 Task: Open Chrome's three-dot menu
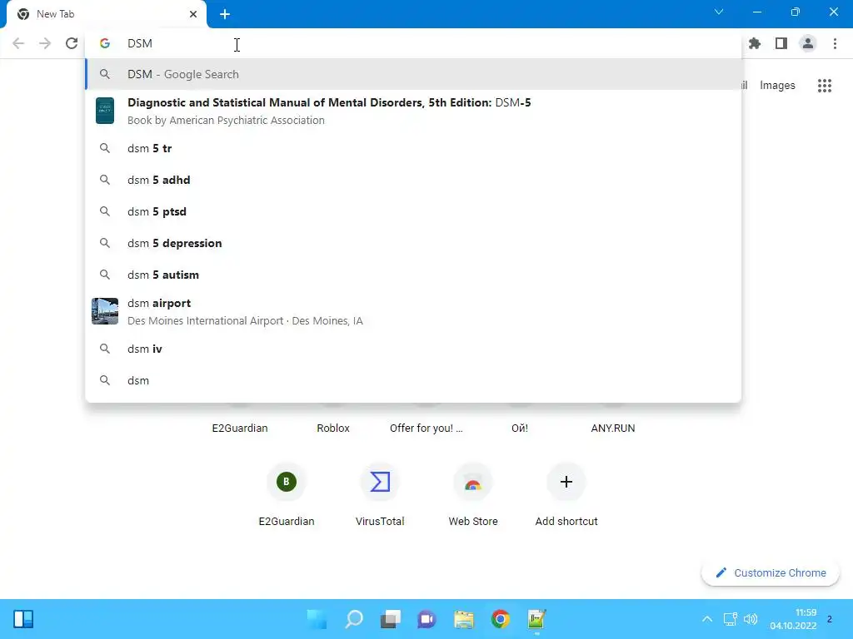click(x=835, y=43)
